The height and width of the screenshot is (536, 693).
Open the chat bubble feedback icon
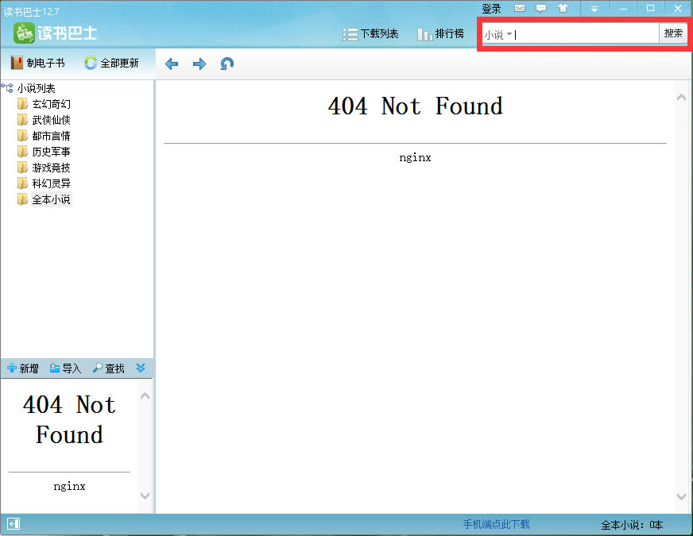click(x=541, y=9)
